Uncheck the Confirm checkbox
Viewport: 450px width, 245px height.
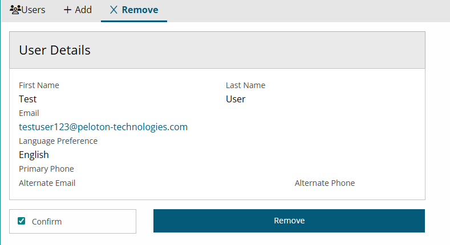[22, 221]
